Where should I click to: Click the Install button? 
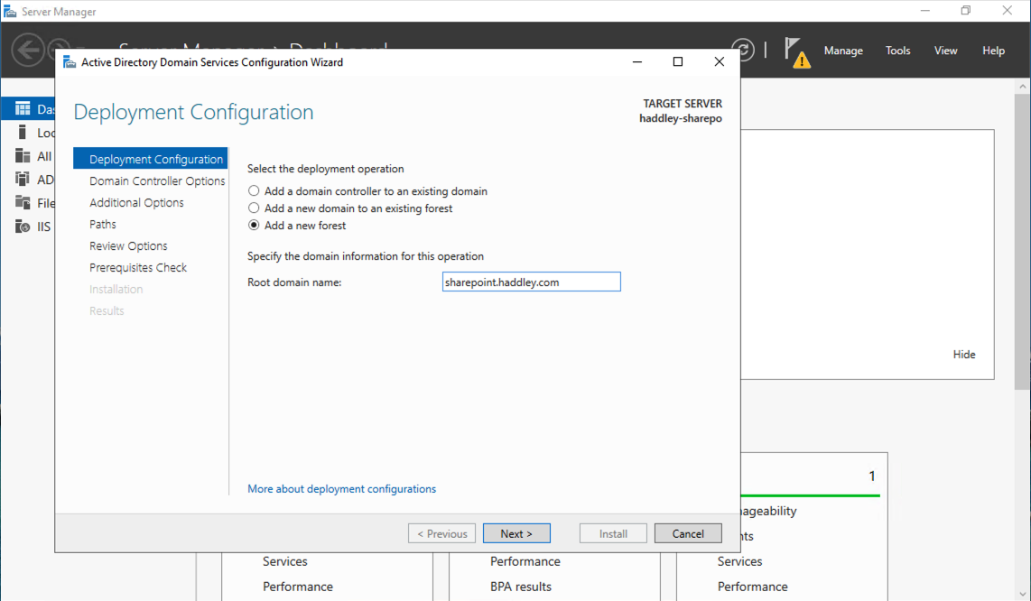click(613, 533)
